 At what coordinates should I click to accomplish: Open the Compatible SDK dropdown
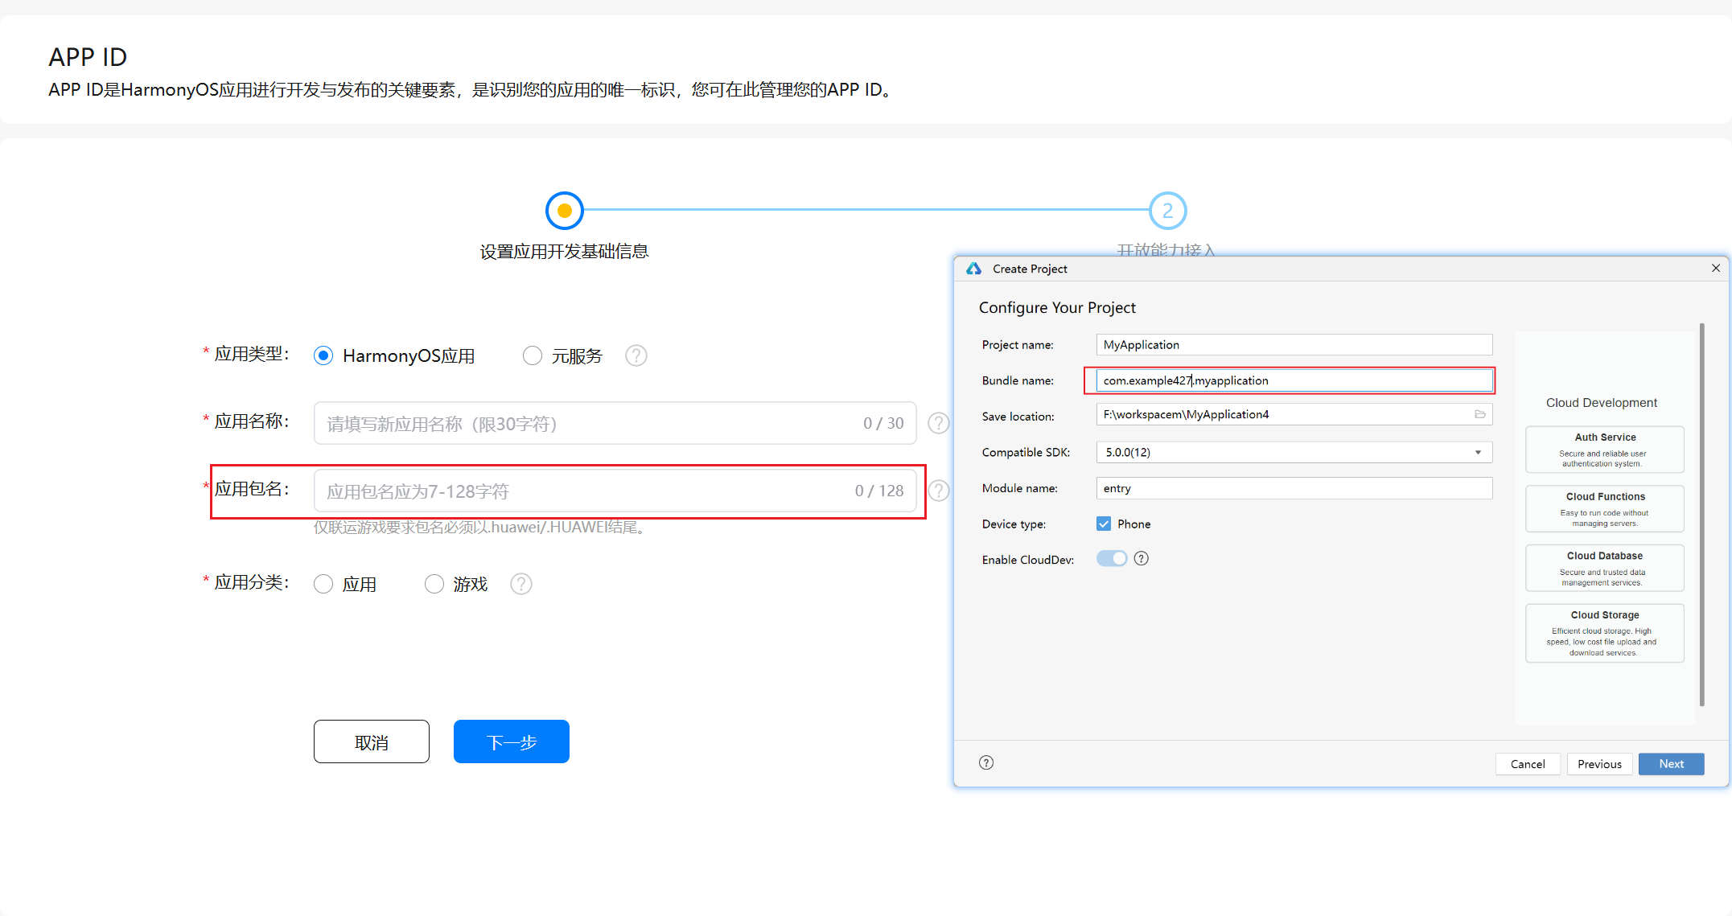1294,452
